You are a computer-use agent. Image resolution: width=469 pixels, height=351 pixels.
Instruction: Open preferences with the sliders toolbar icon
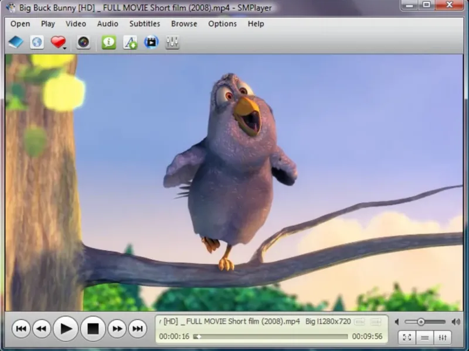pyautogui.click(x=172, y=42)
